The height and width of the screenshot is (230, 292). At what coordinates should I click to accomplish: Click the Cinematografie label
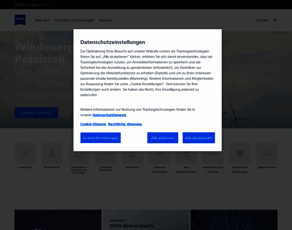point(159,172)
